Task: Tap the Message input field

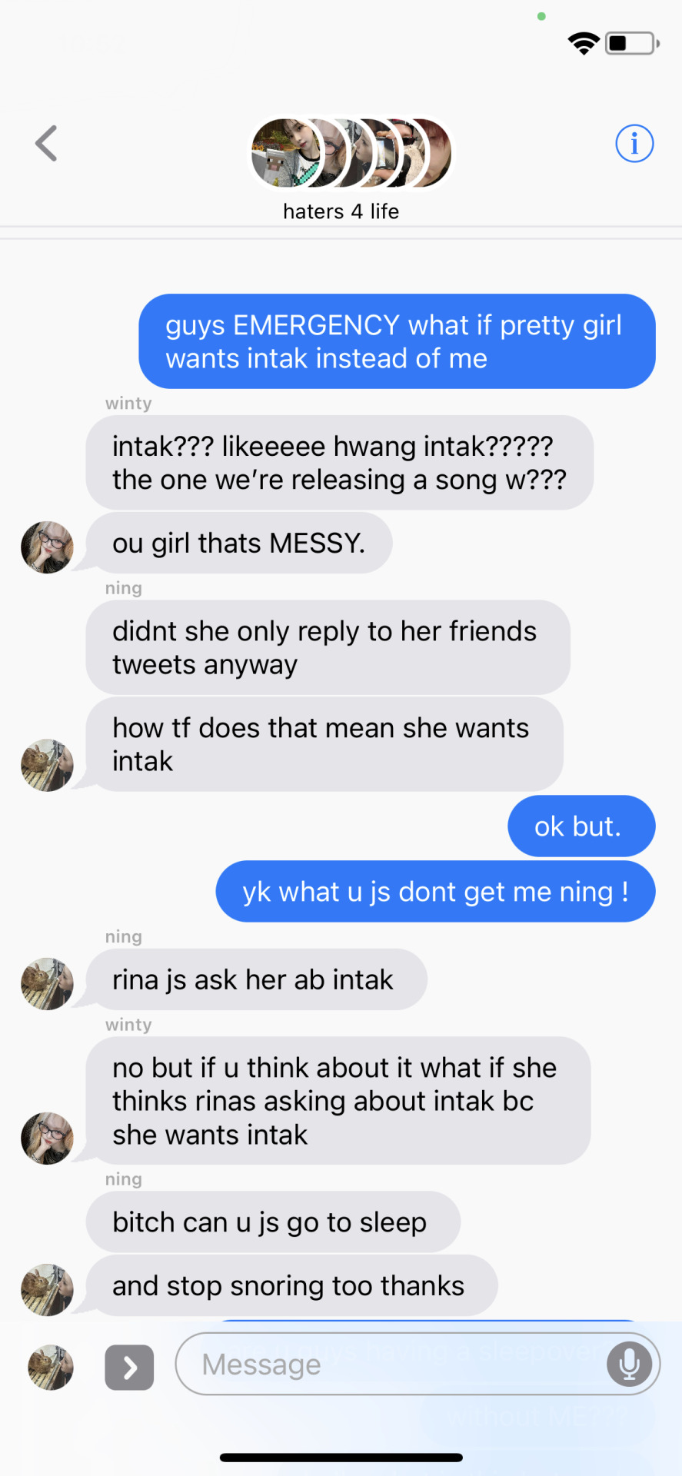Action: click(418, 1364)
